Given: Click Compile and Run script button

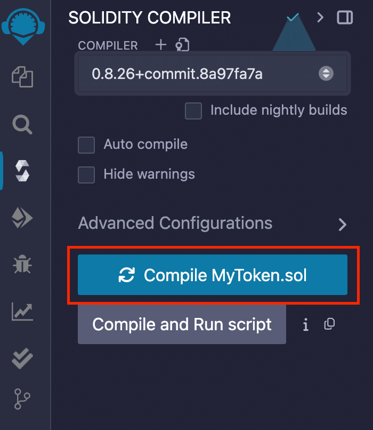Looking at the screenshot, I should point(182,324).
